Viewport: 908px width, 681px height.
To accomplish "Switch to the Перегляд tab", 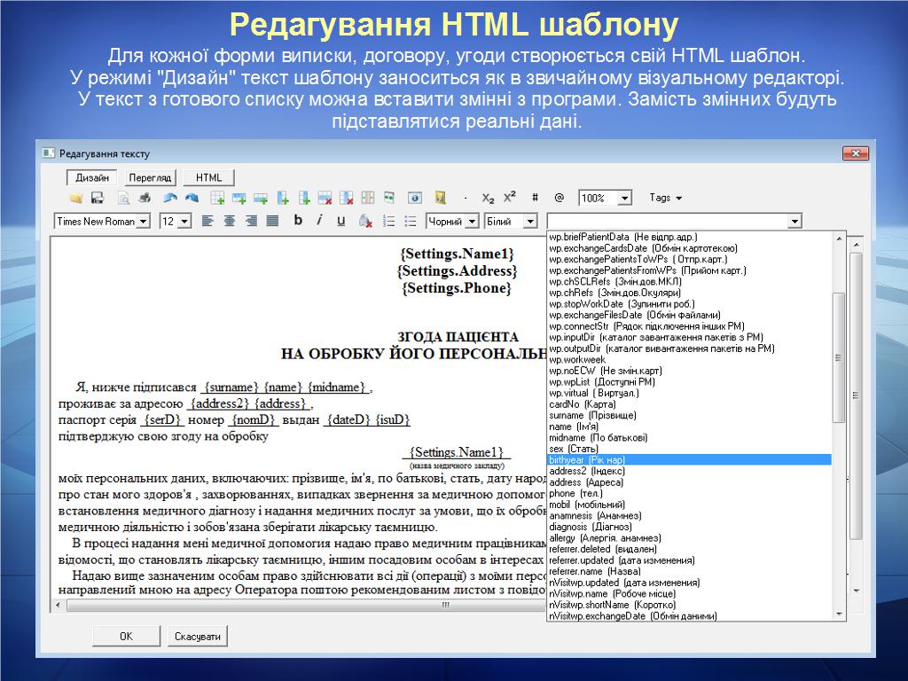I will [x=150, y=177].
